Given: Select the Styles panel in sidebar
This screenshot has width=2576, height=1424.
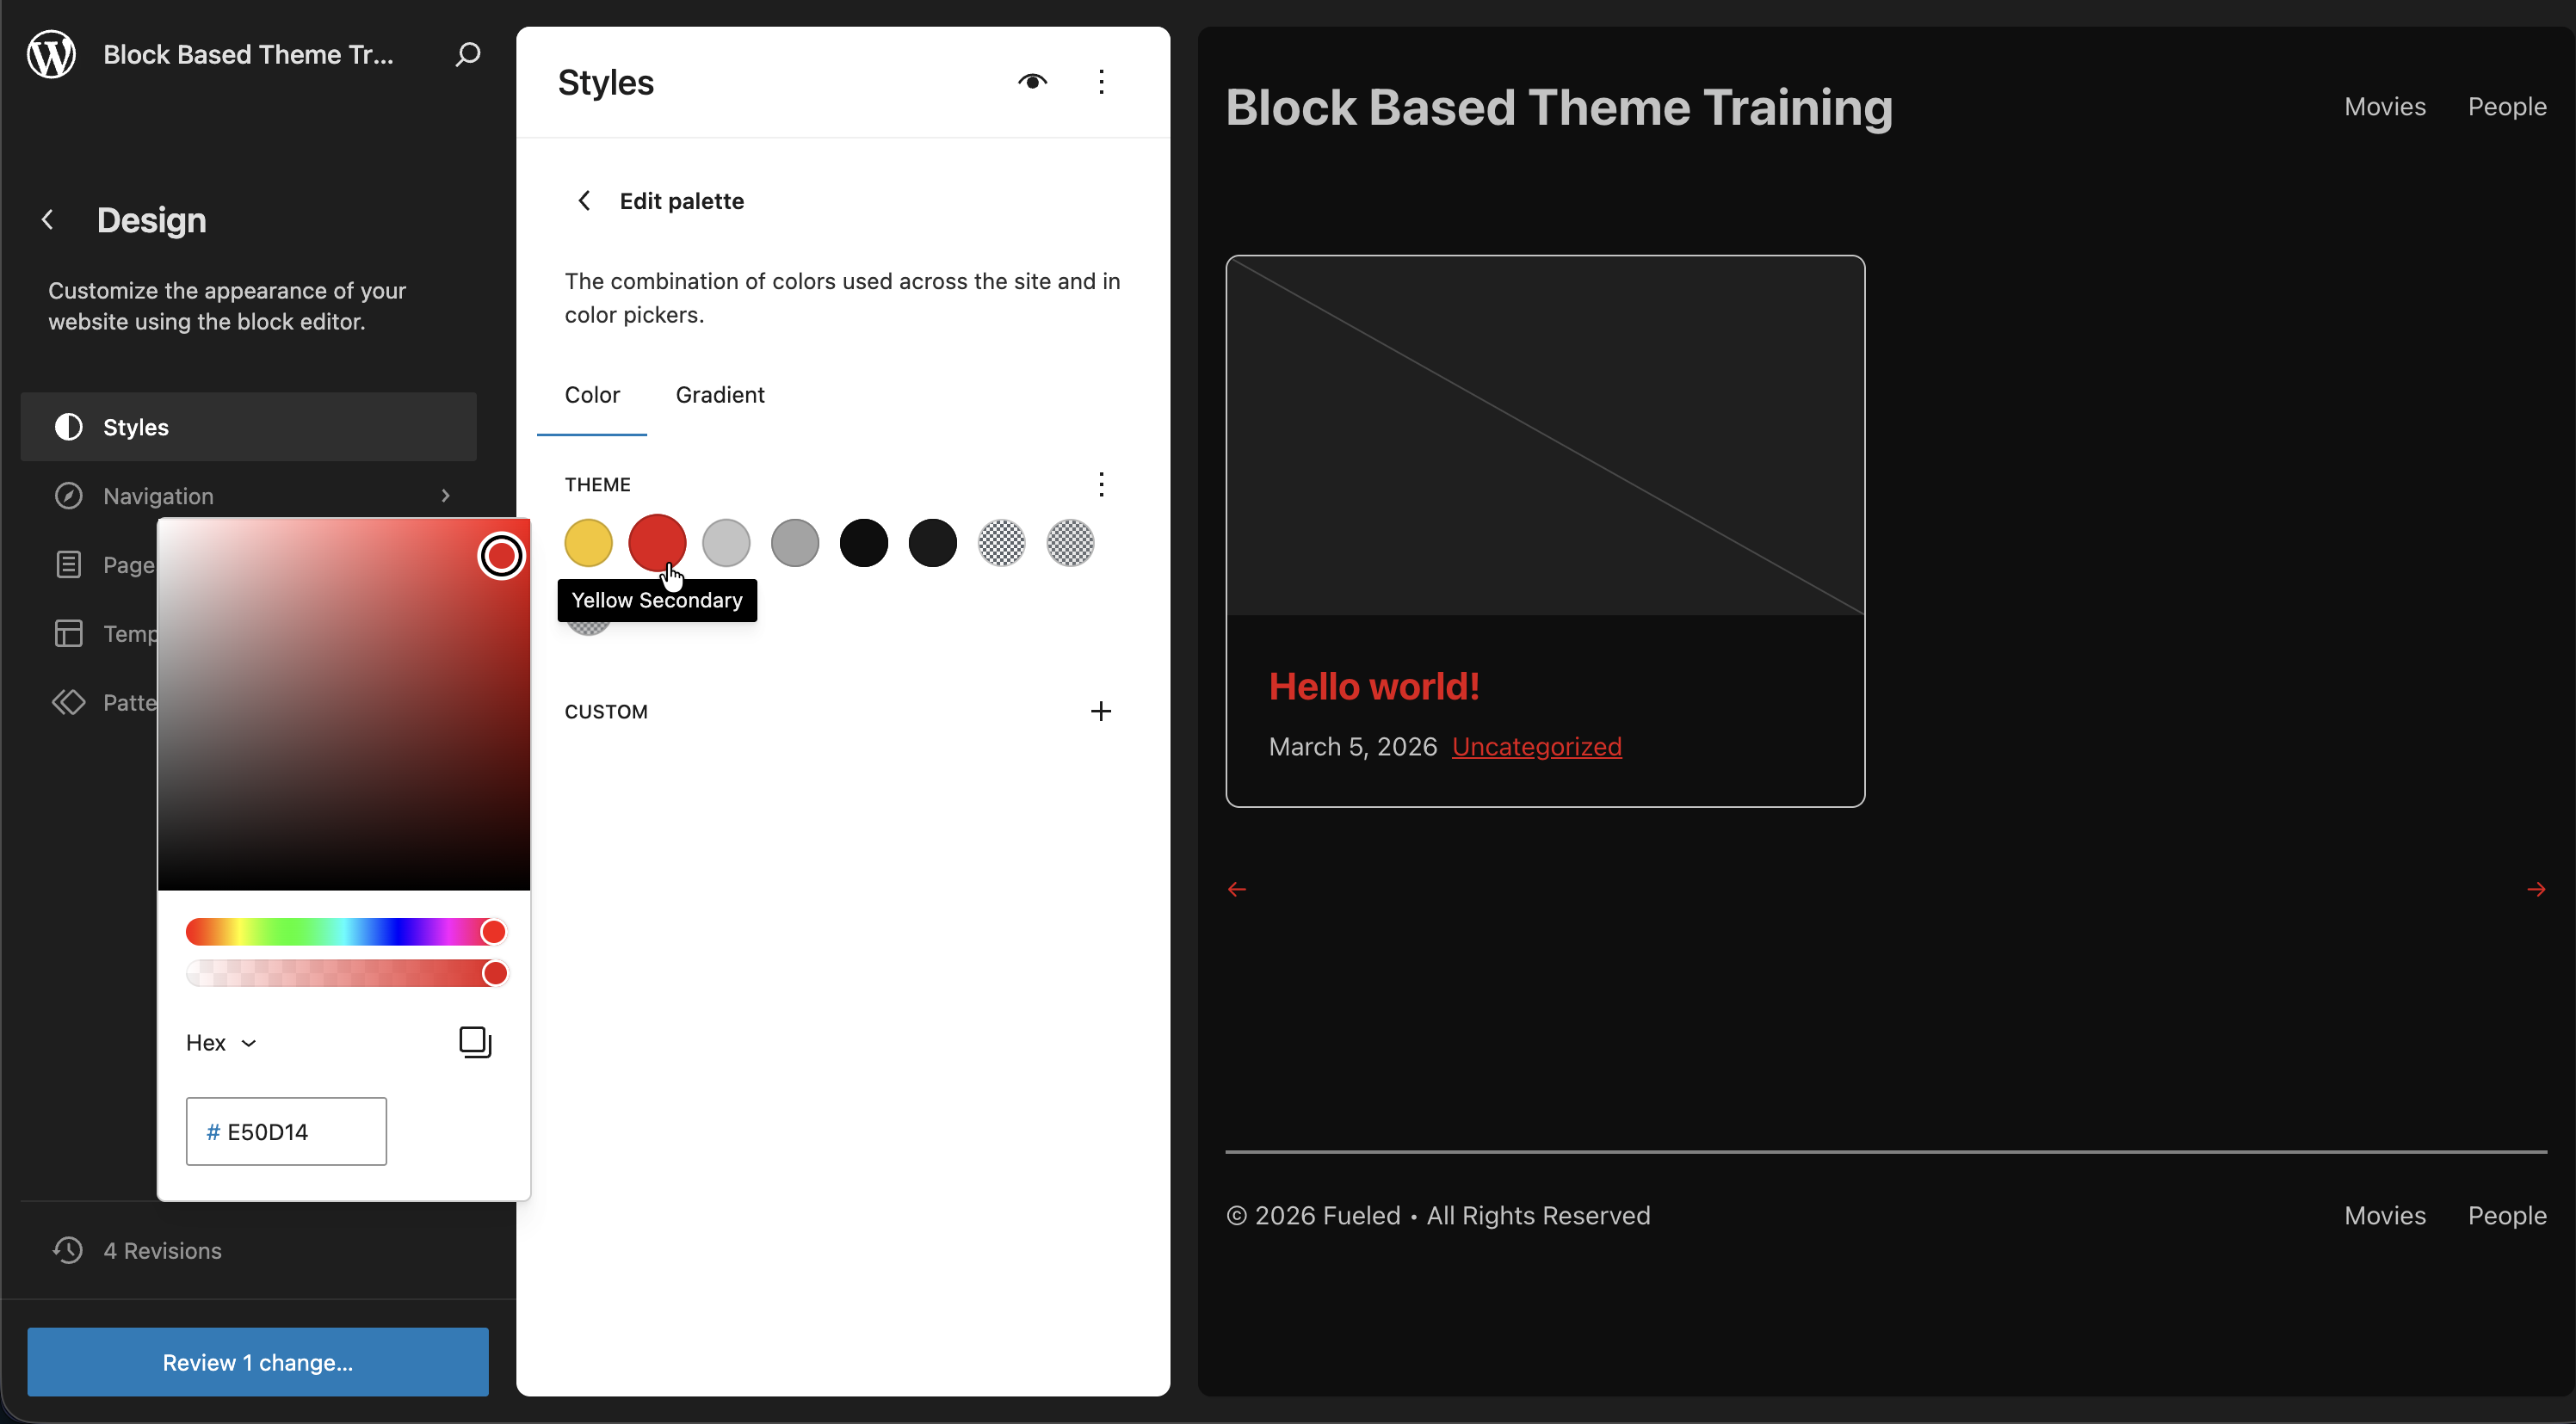Looking at the screenshot, I should [248, 427].
